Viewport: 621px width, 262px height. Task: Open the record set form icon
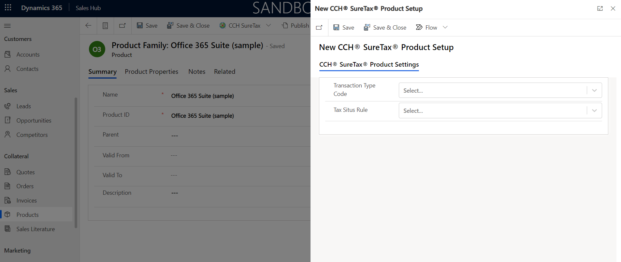tap(105, 25)
